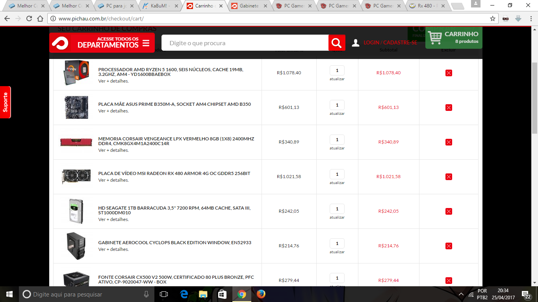Click the mask extension icon in toolbar

click(x=505, y=18)
